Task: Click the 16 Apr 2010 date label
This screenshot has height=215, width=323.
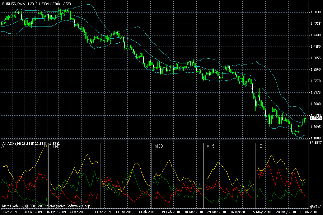Action: point(239,212)
